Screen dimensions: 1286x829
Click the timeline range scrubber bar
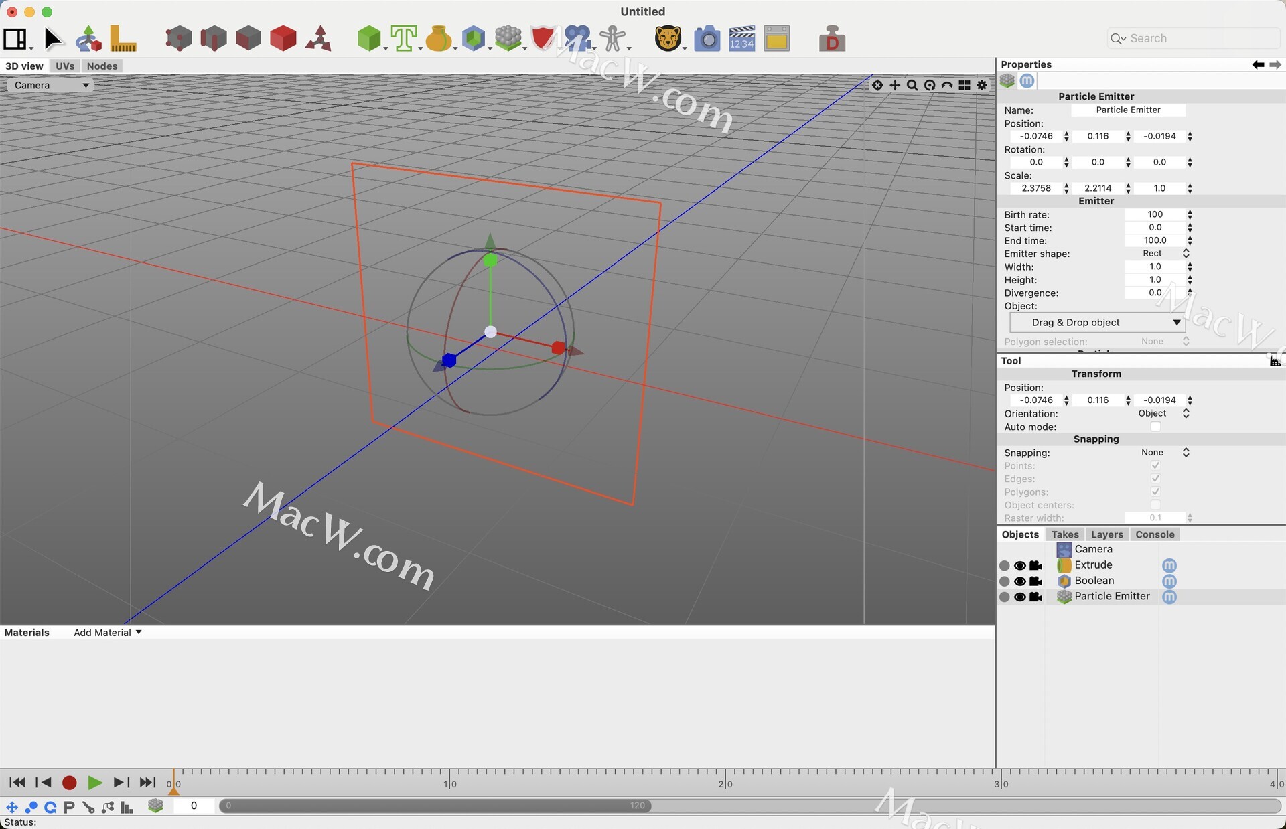[435, 806]
